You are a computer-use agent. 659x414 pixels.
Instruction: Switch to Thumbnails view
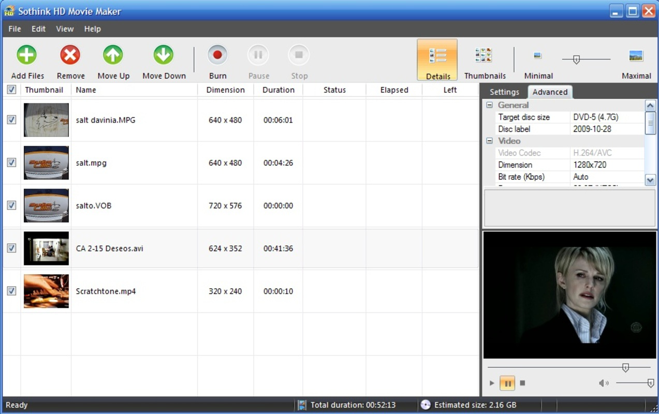coord(484,55)
